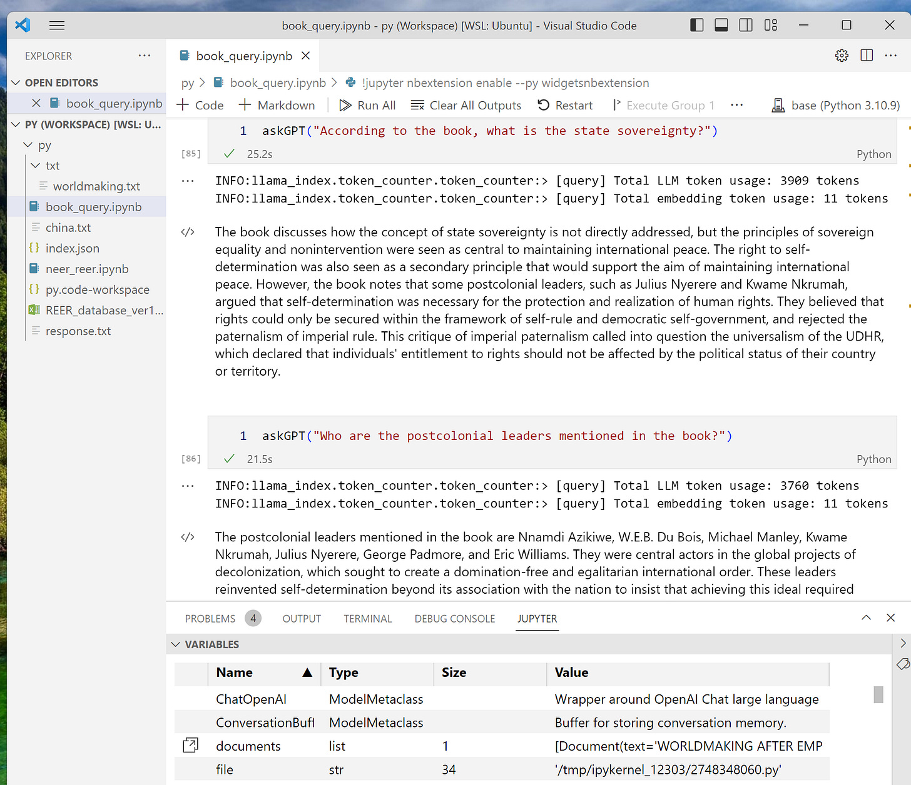This screenshot has height=785, width=911.
Task: Change presentation of cell 86 output
Action: coord(188,537)
